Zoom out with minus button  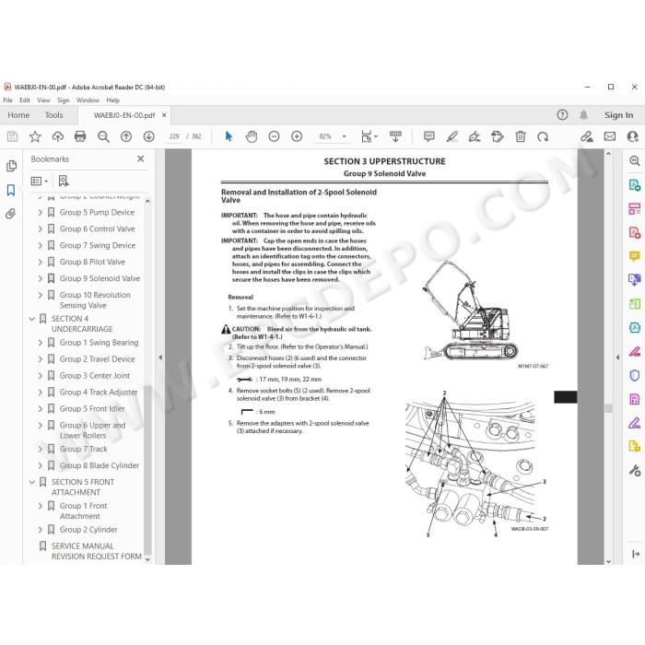tap(274, 136)
